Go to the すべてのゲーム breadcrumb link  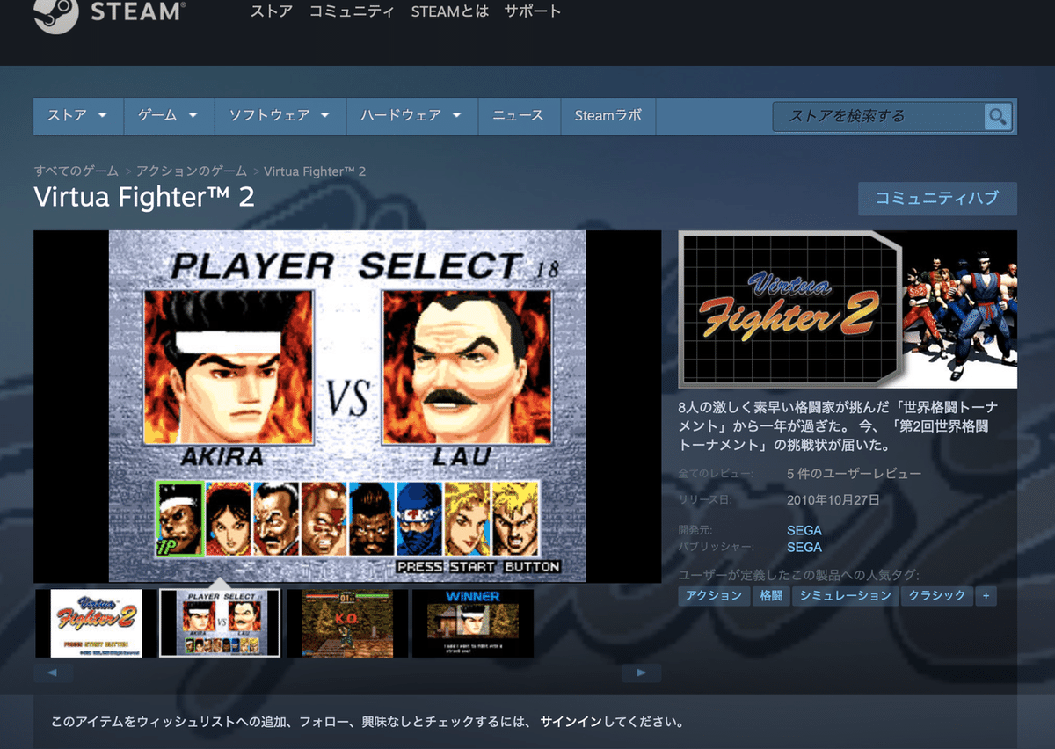coord(76,171)
